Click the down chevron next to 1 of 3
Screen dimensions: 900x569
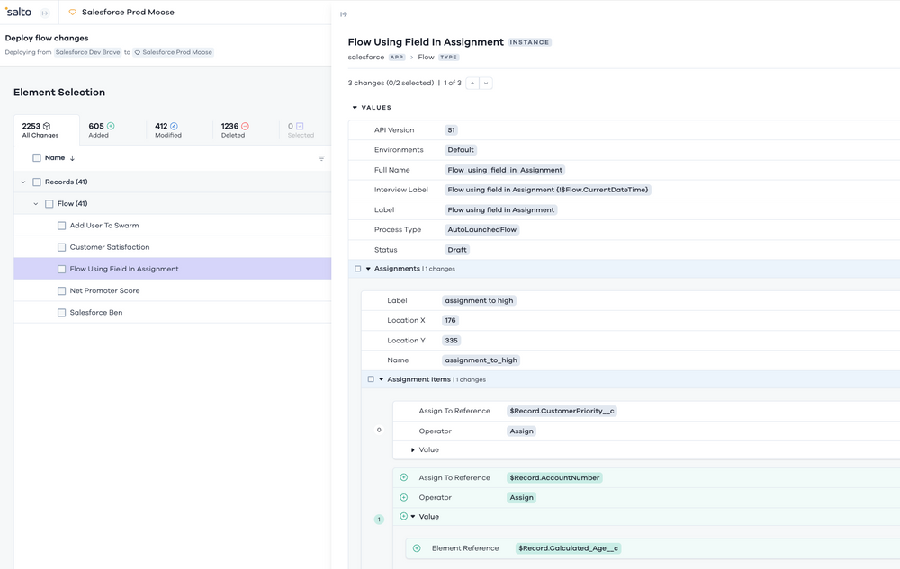click(487, 83)
